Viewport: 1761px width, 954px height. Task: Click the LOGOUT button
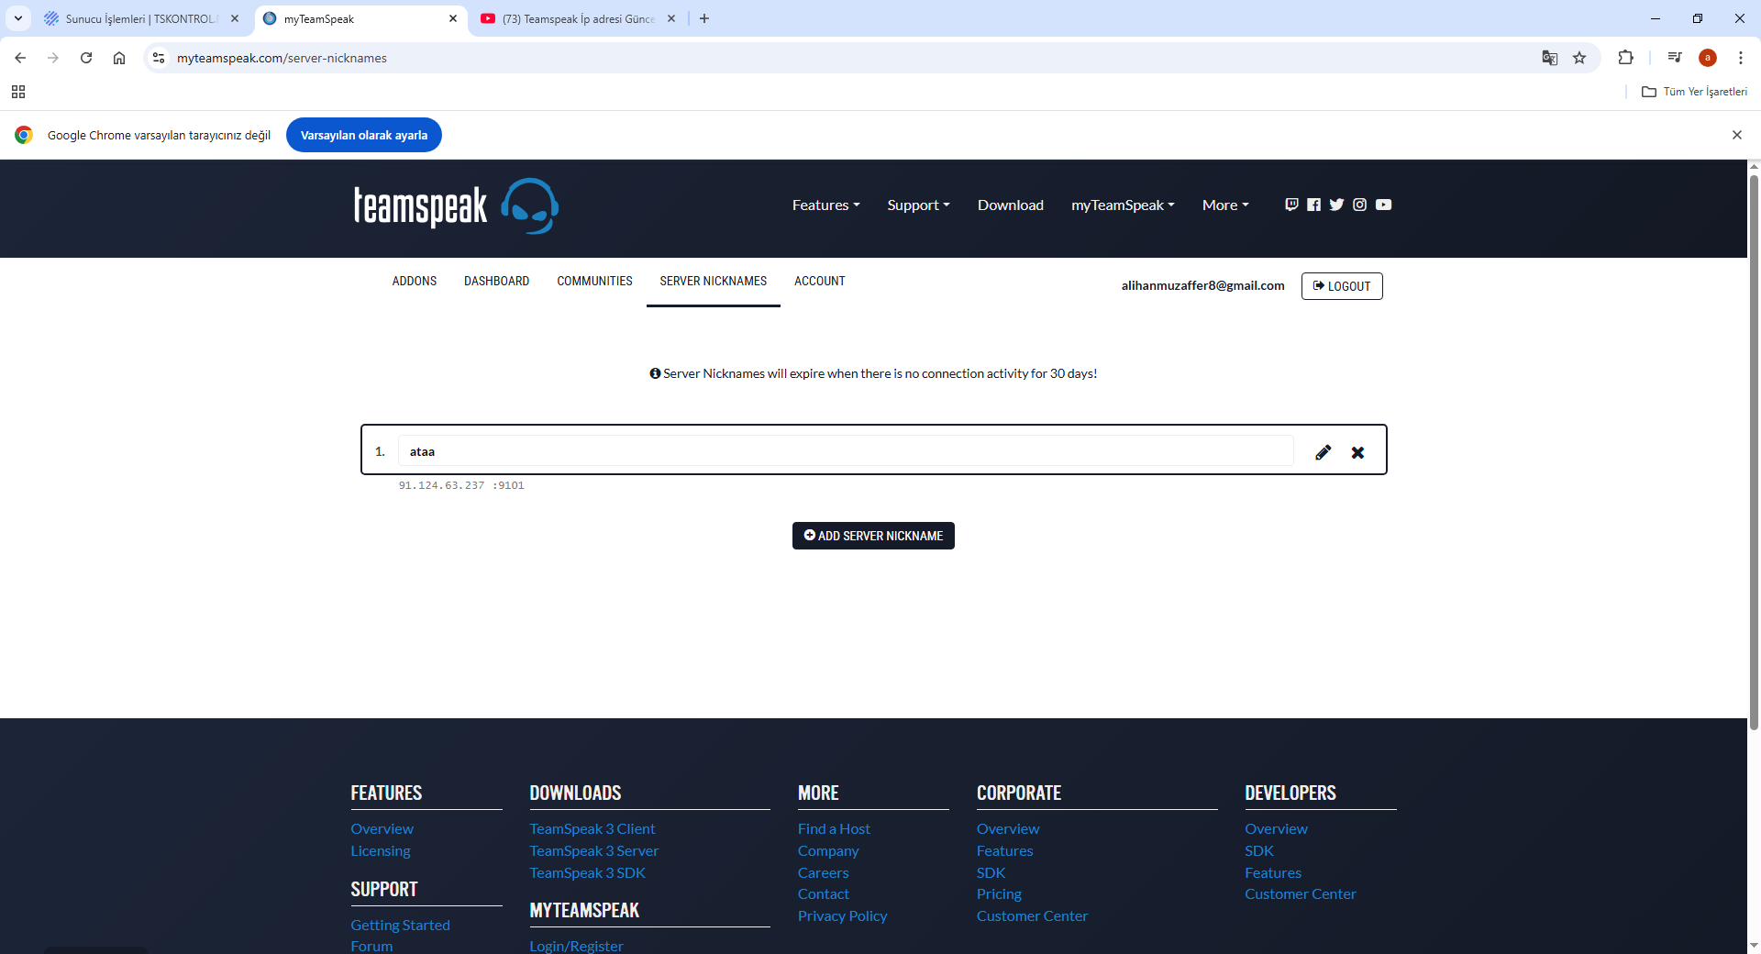[1342, 286]
